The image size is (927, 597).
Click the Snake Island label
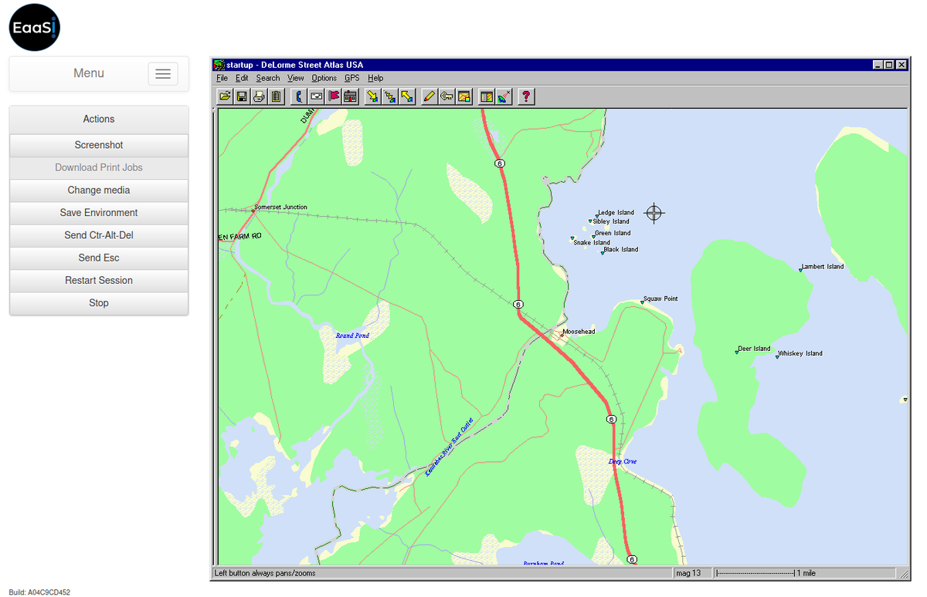(592, 243)
